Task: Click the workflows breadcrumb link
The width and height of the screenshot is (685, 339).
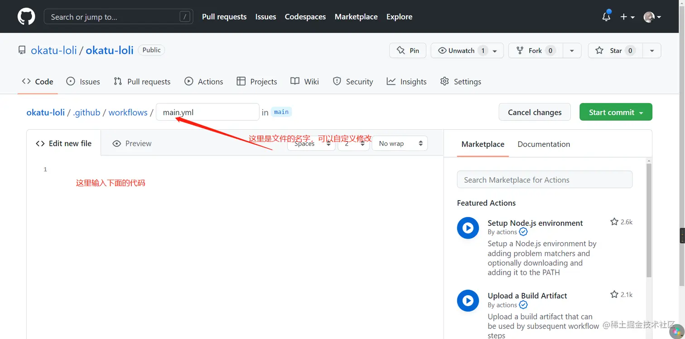Action: (128, 113)
